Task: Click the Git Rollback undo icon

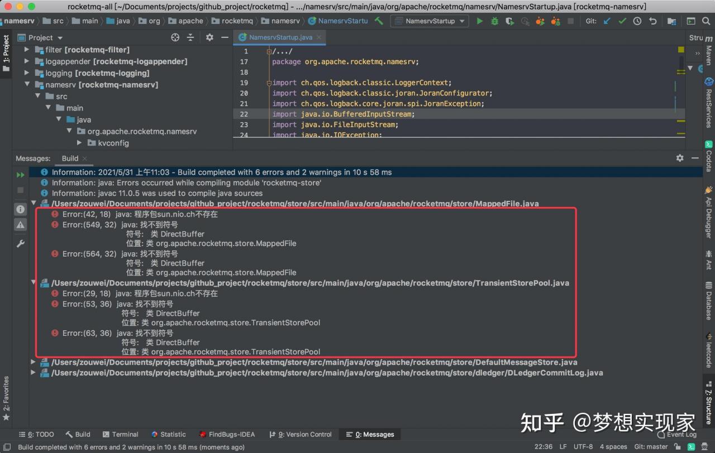Action: [652, 21]
